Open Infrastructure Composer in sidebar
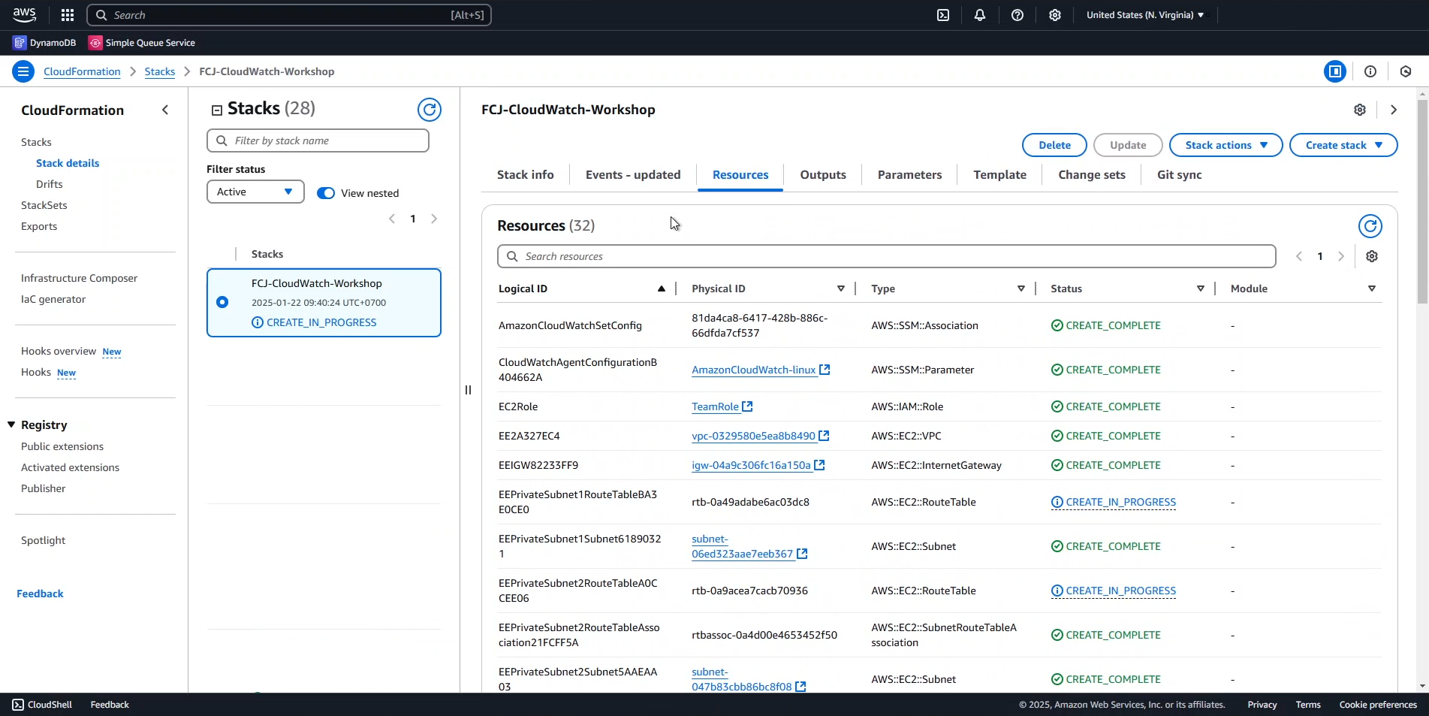This screenshot has width=1429, height=716. 79,278
